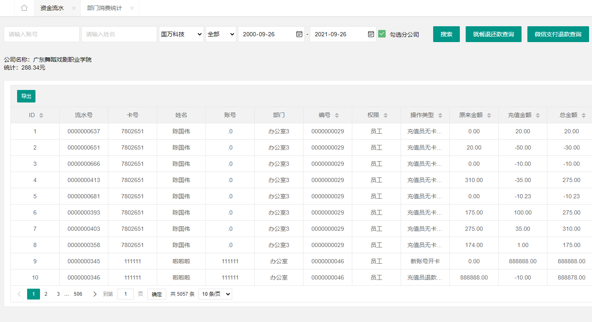Go to next page arrow

pos(95,294)
